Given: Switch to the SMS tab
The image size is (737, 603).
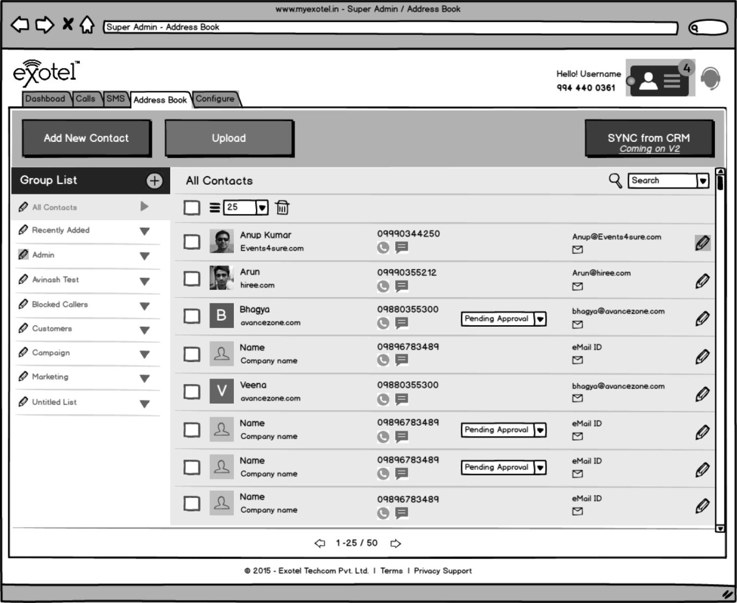Looking at the screenshot, I should point(115,98).
